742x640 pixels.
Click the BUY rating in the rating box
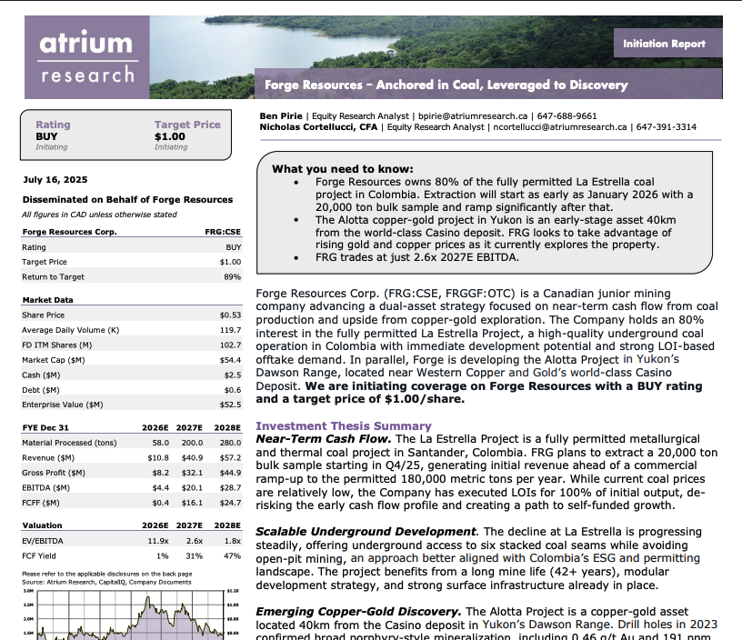46,136
